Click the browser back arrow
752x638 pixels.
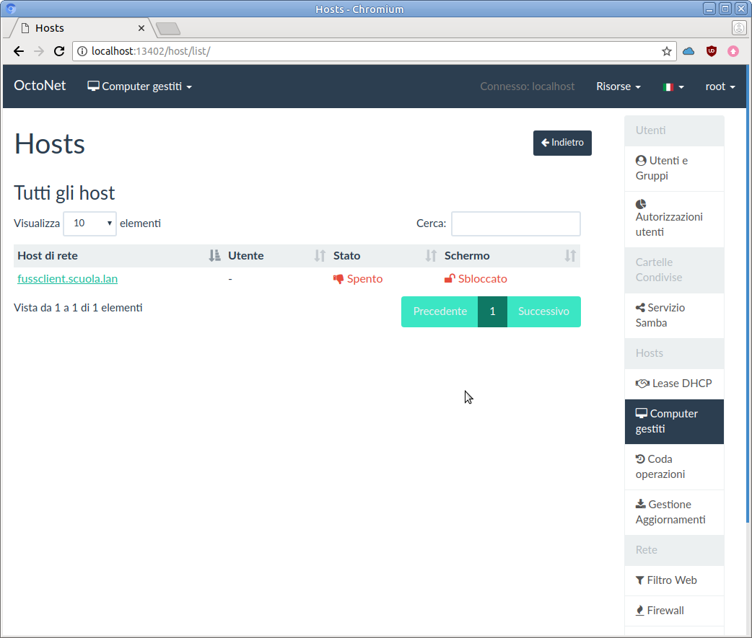coord(19,51)
